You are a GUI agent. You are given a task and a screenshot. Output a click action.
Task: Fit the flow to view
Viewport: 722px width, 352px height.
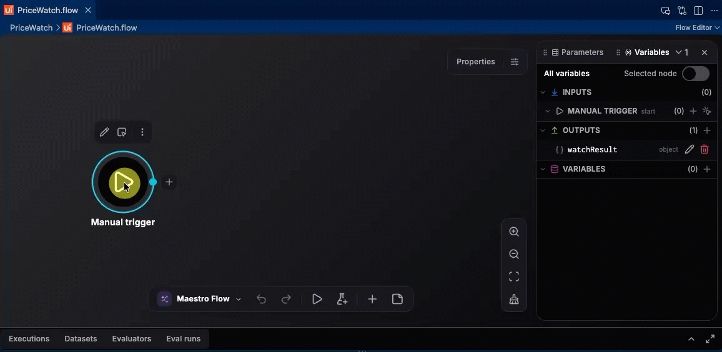click(514, 276)
